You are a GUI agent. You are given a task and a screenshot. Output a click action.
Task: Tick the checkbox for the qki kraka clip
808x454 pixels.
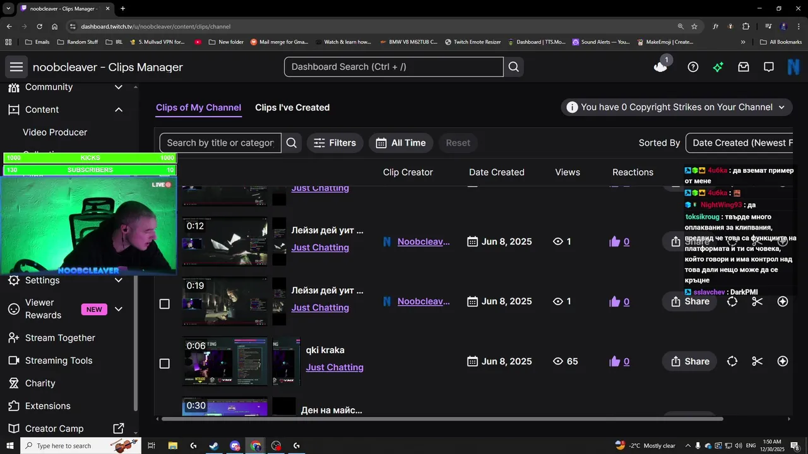(x=165, y=364)
